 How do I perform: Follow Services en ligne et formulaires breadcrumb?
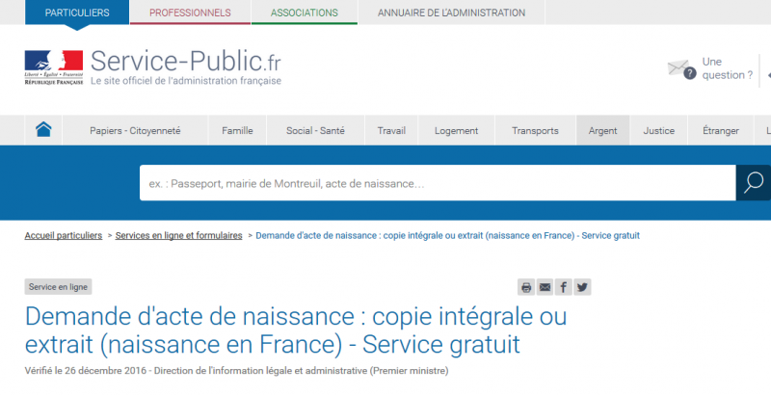(179, 235)
